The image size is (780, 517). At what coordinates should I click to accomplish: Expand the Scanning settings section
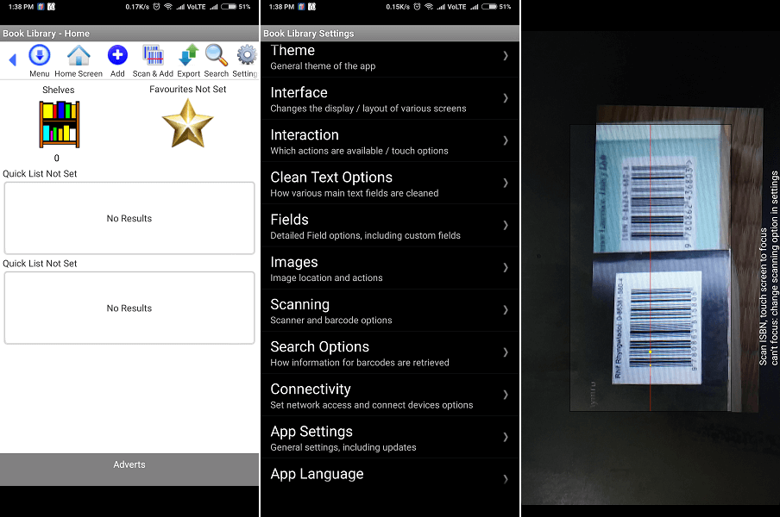pos(389,310)
